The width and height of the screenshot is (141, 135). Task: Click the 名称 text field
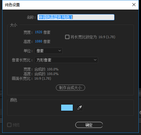pyautogui.click(x=76, y=17)
